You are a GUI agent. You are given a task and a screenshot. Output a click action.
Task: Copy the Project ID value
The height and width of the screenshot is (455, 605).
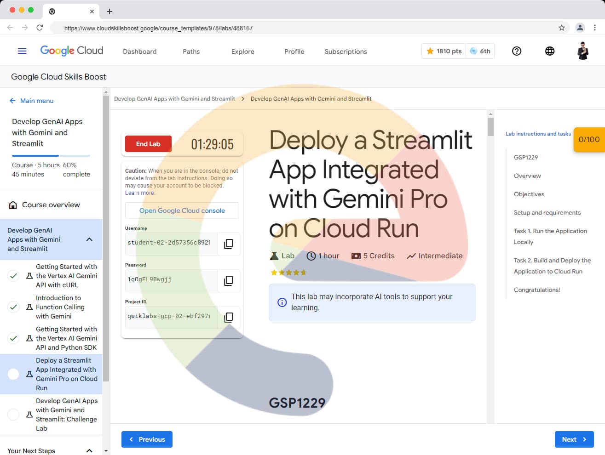[228, 317]
